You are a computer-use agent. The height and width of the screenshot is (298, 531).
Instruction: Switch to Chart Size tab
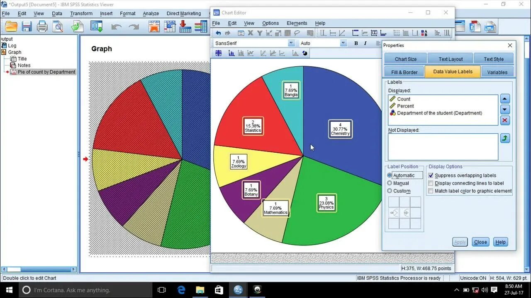coord(406,59)
